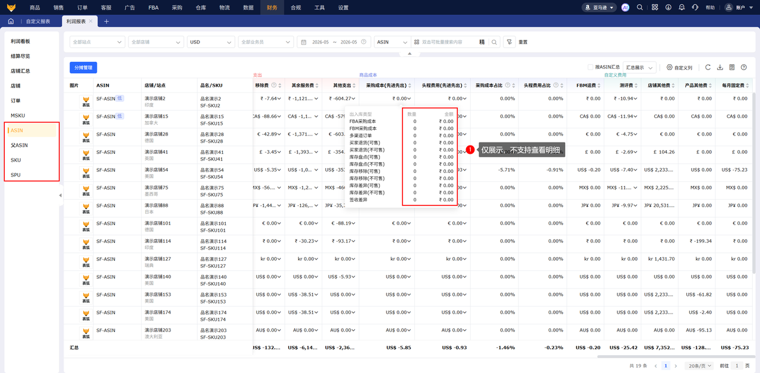760x373 pixels.
Task: Open the calculator report icon beside download
Action: pyautogui.click(x=733, y=68)
